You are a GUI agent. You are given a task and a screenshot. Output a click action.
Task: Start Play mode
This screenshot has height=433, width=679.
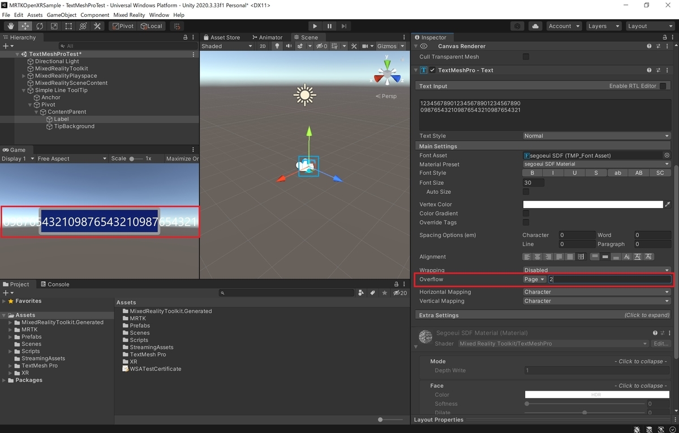click(x=315, y=26)
